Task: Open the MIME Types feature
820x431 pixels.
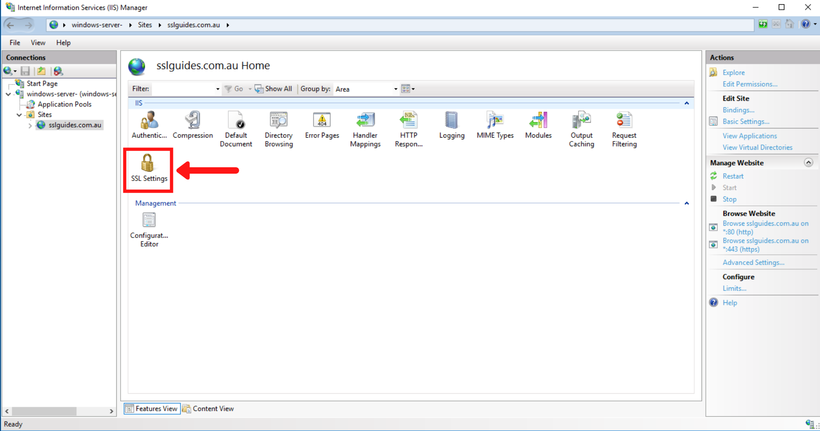Action: tap(495, 124)
